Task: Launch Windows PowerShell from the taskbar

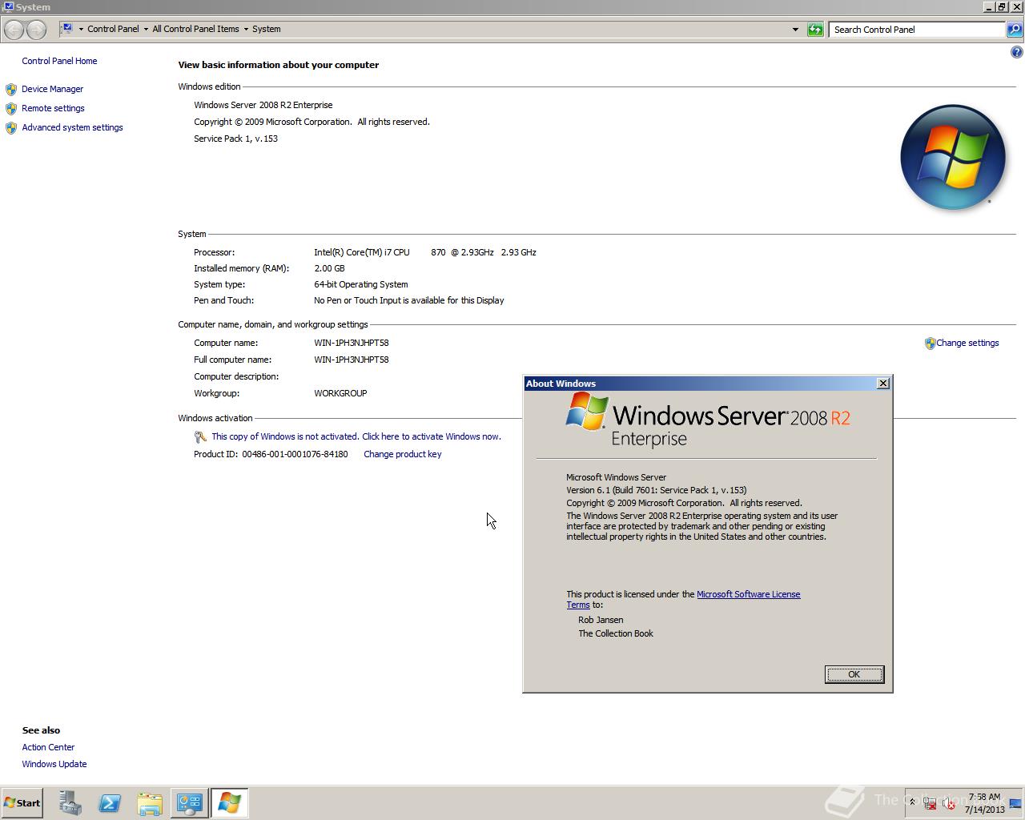Action: [x=110, y=803]
